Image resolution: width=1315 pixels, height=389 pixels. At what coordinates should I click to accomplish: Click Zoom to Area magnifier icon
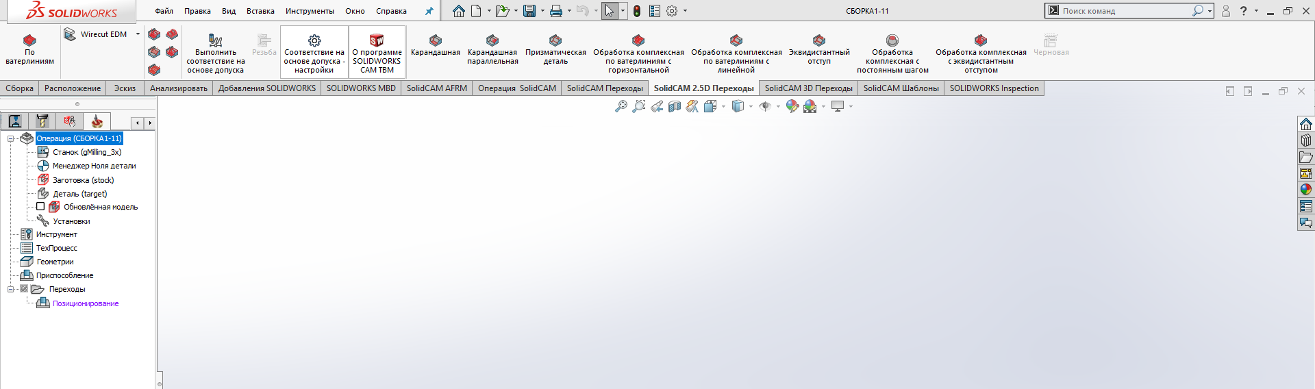[x=639, y=106]
